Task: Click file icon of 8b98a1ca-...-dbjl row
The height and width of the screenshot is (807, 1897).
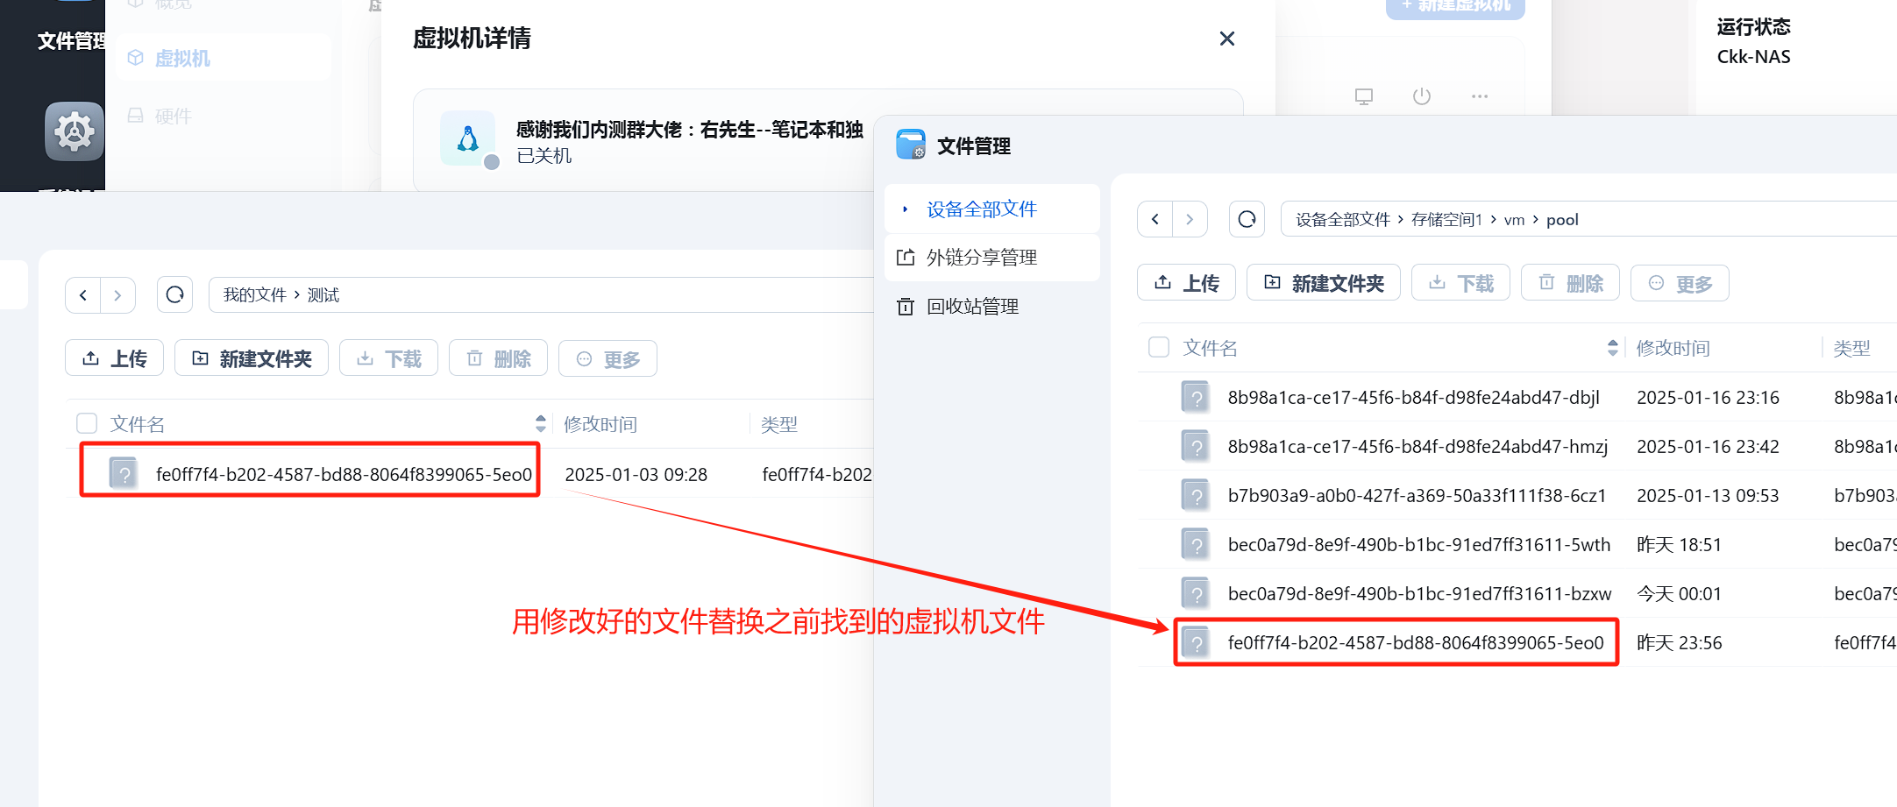Action: 1195,397
